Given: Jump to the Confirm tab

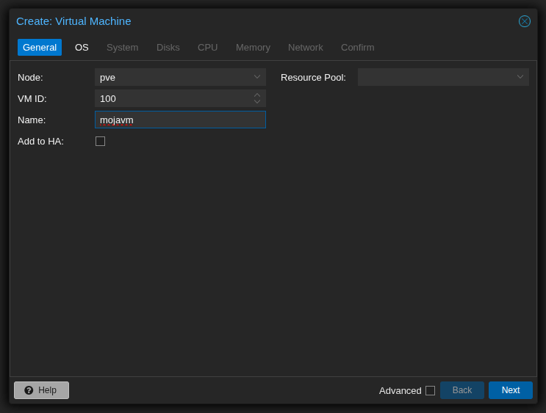Looking at the screenshot, I should click(357, 48).
